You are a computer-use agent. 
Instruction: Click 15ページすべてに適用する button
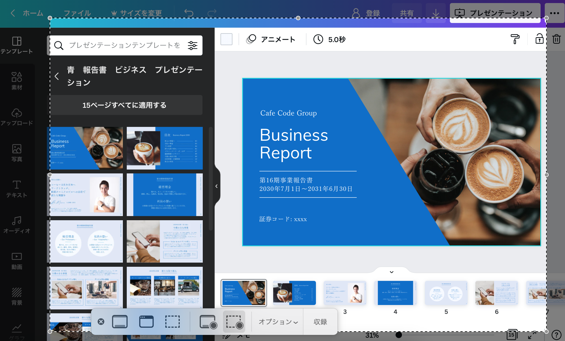coord(124,105)
